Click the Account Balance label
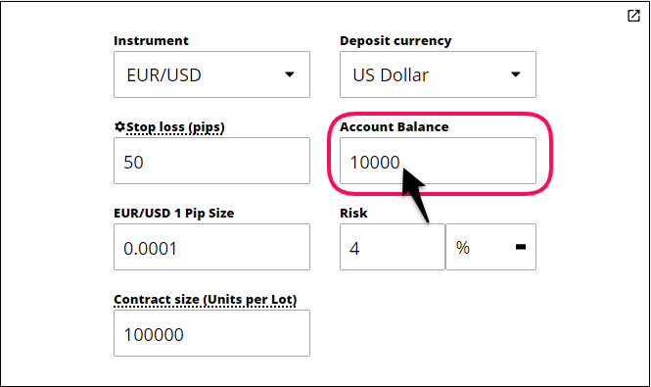651x387 pixels. point(394,126)
